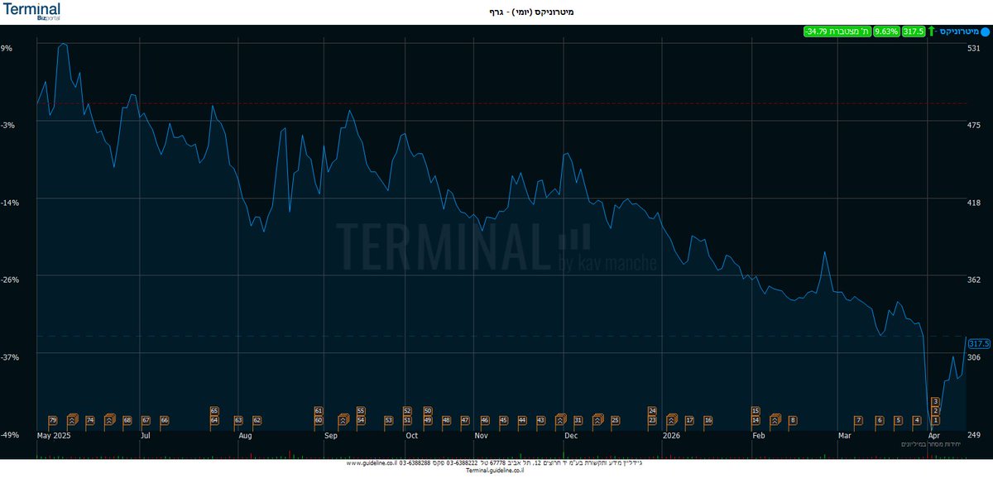Screen dimensions: 993x478
Task: Open event flag 60
Action: pos(319,420)
